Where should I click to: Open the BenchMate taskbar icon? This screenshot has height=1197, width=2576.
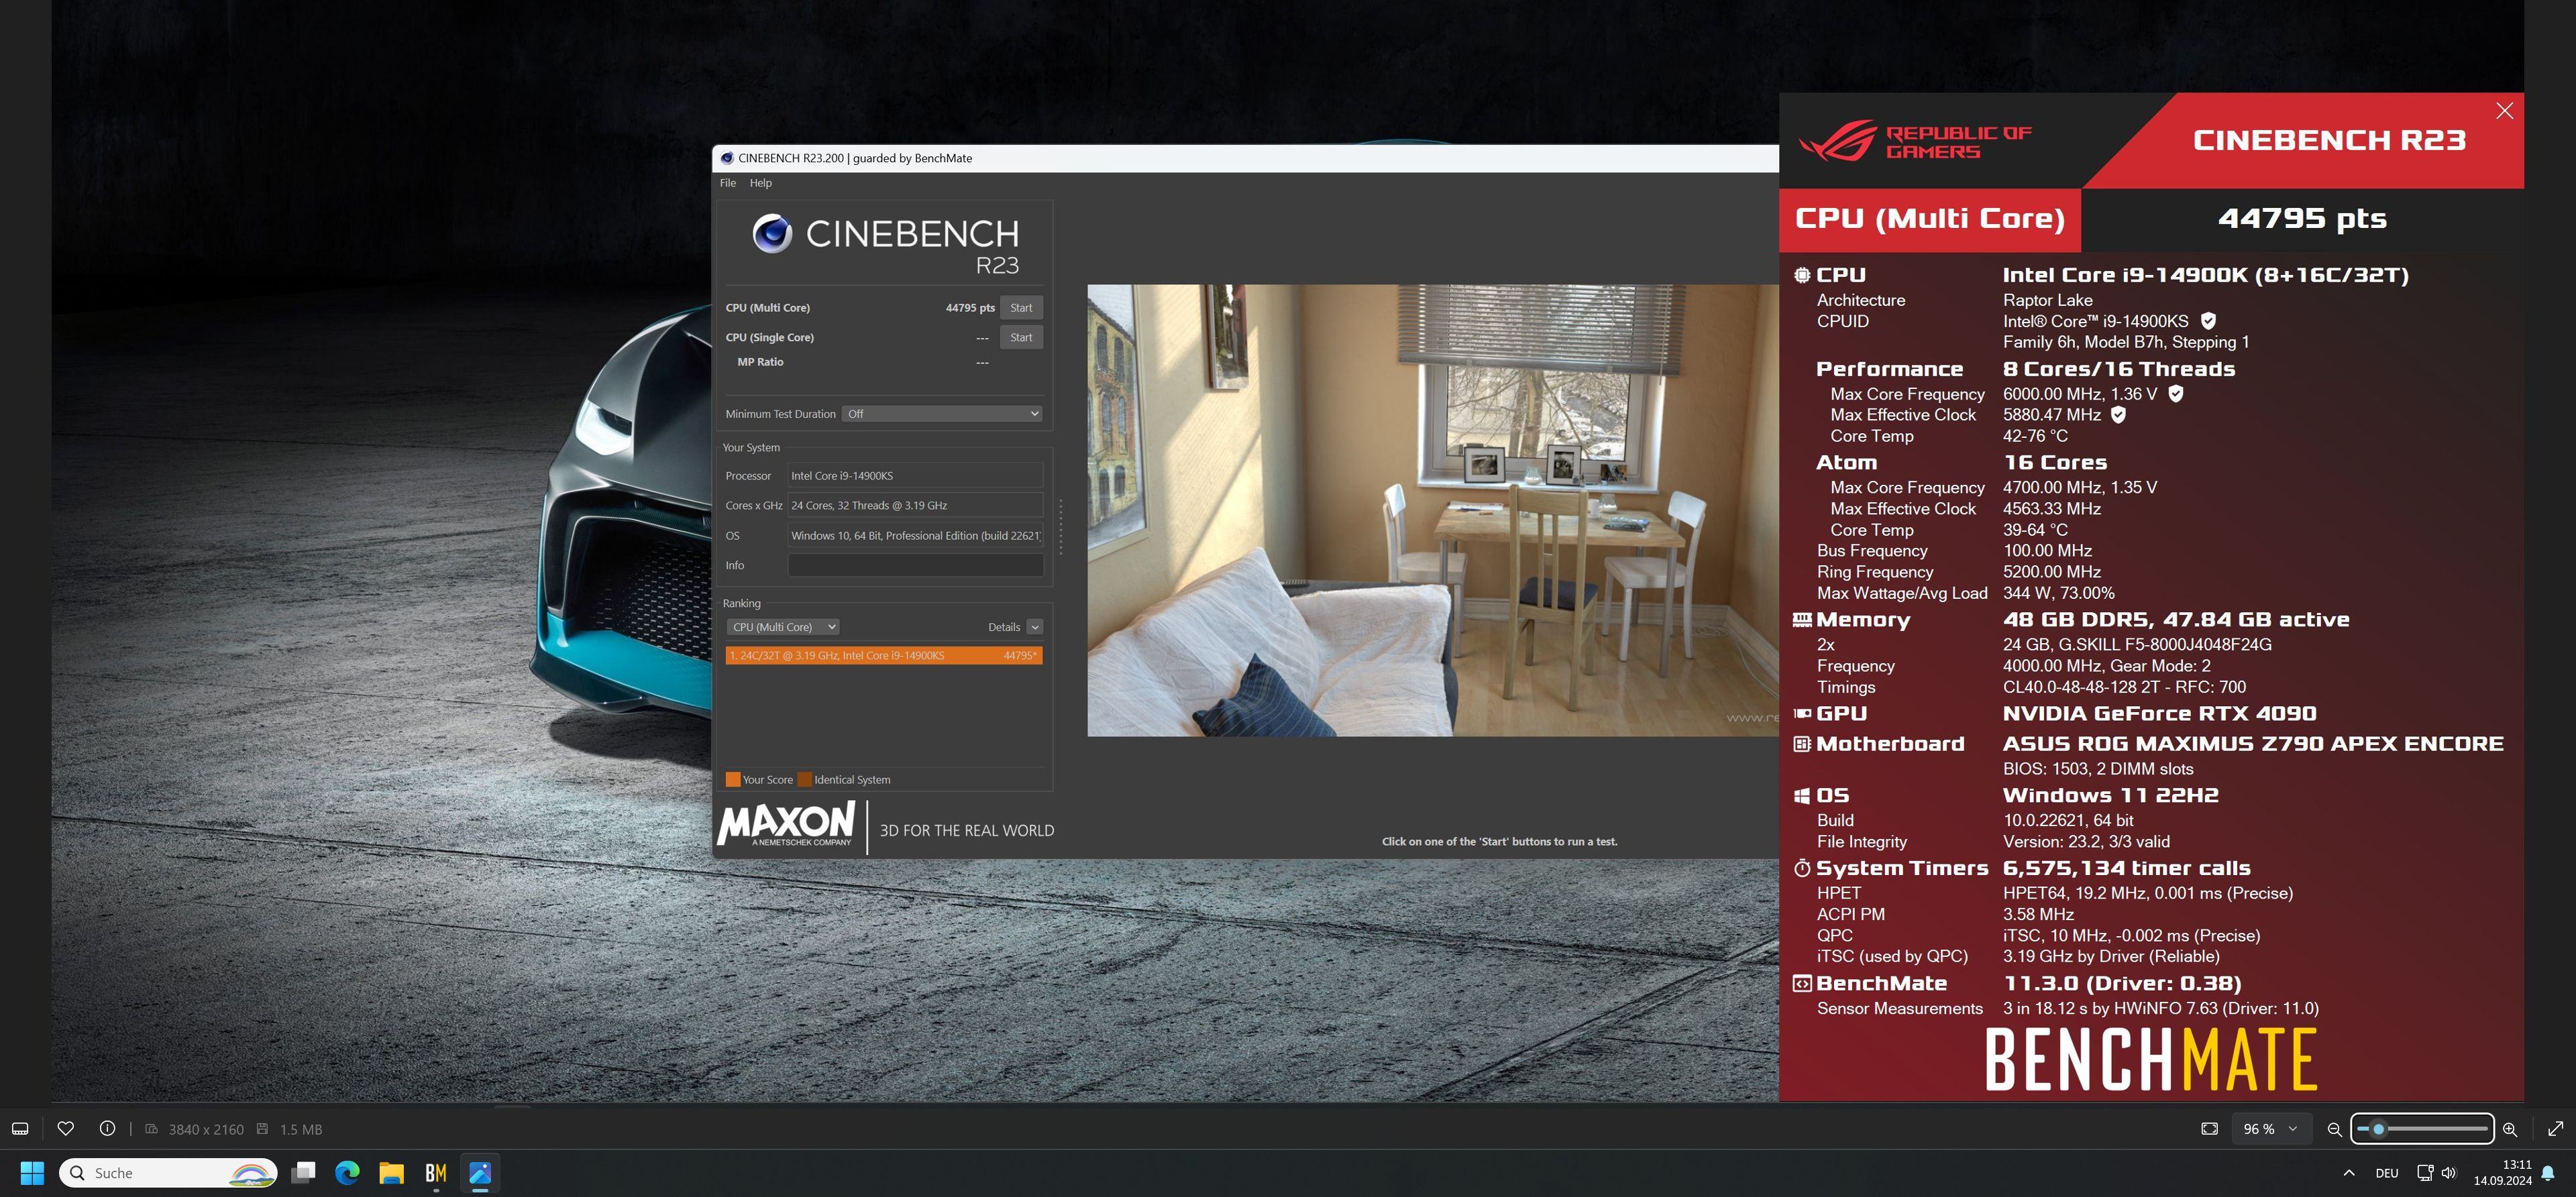click(x=436, y=1173)
